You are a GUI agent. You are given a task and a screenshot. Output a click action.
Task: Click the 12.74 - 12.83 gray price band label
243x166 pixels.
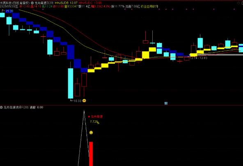(198, 58)
